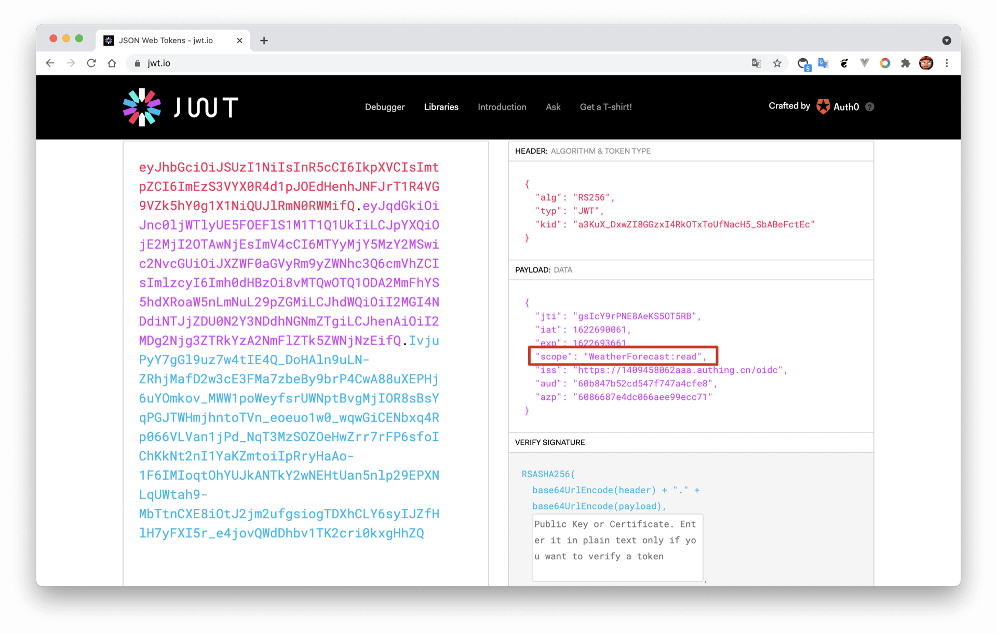This screenshot has height=634, width=997.
Task: Click the Public Key or Certificate text box
Action: (617, 548)
